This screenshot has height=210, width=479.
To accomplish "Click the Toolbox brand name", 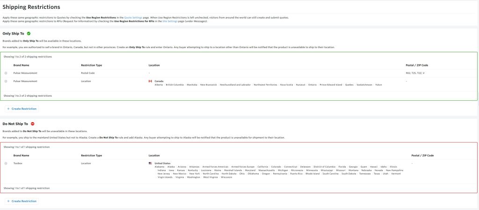I will click(x=18, y=163).
